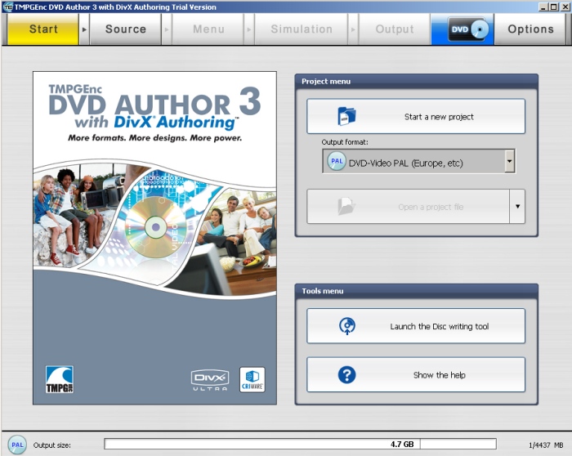This screenshot has height=456, width=572.
Task: Click Open a project file button
Action: tap(408, 207)
